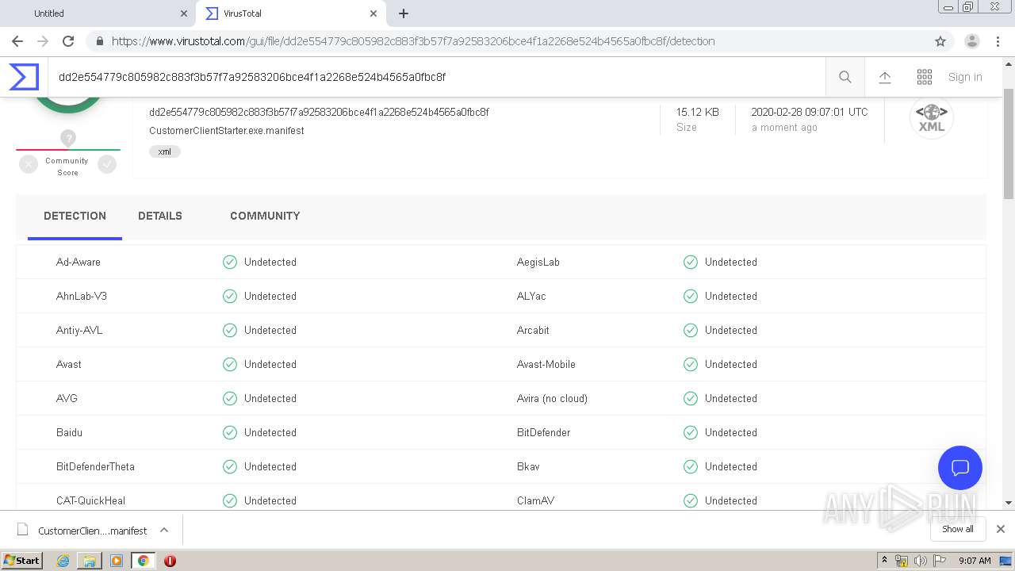Click the Bkav engine name

click(x=528, y=466)
